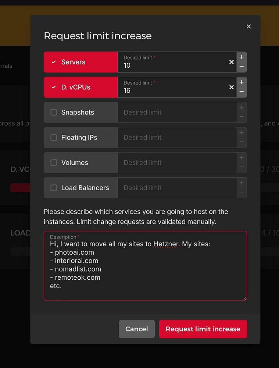The height and width of the screenshot is (368, 279).
Task: Click the Snapshots desired limit field
Action: tap(177, 112)
